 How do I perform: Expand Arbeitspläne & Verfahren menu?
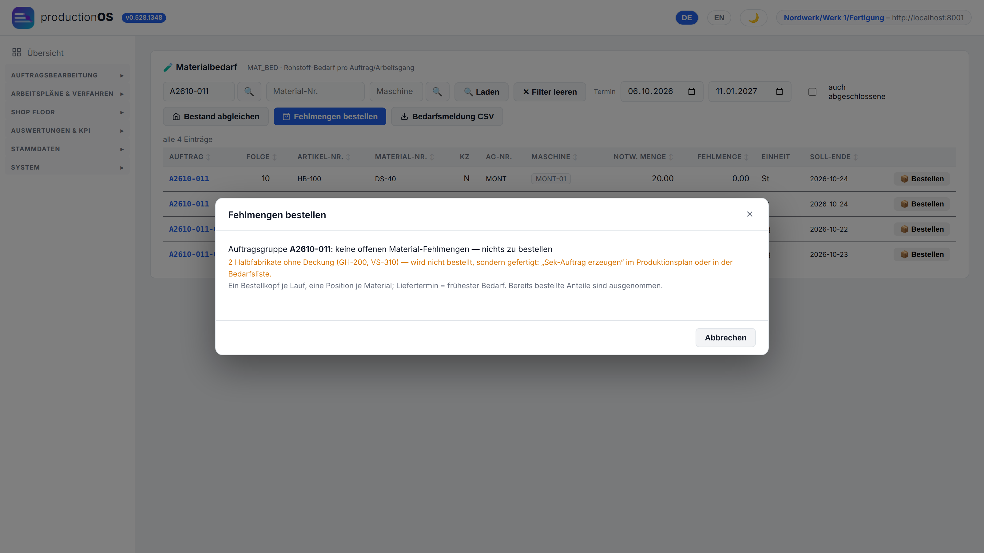coord(67,93)
